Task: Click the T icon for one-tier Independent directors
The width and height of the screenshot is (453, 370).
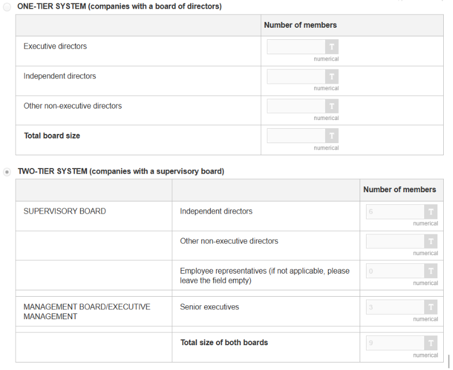Action: (332, 77)
